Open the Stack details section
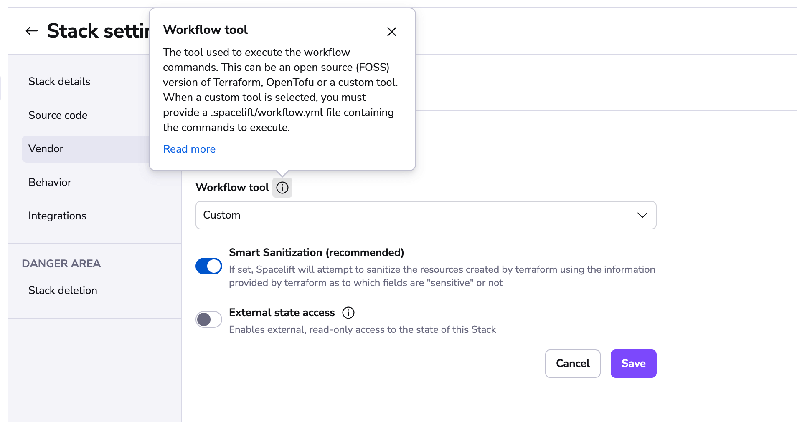 (59, 81)
